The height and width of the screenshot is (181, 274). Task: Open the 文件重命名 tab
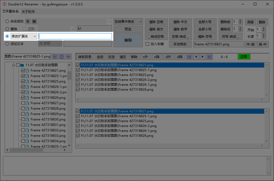pos(10,11)
